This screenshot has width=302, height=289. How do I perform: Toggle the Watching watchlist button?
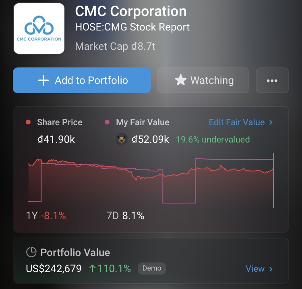point(203,80)
